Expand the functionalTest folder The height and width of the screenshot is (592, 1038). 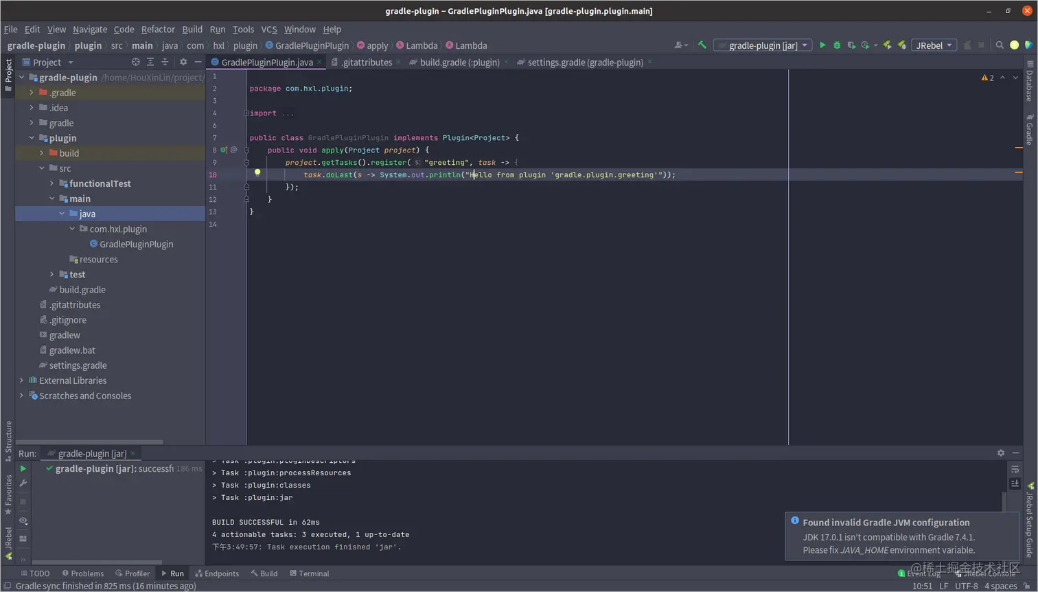[x=52, y=183]
